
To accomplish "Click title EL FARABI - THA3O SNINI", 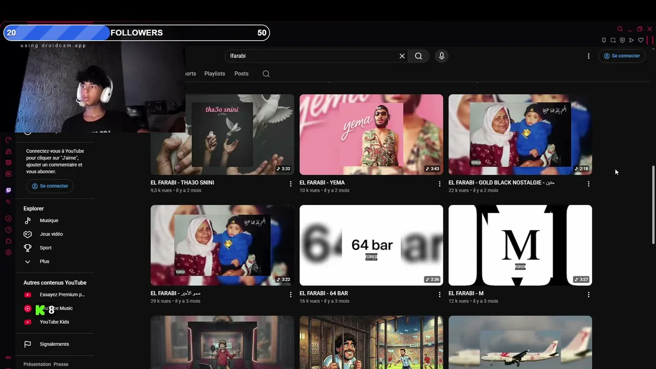I will (182, 182).
